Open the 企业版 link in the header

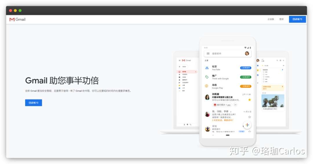coord(271,19)
